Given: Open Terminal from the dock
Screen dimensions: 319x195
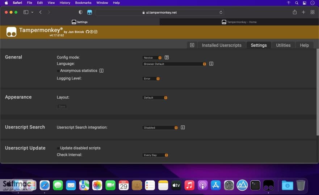Looking at the screenshot, I should [x=255, y=185].
